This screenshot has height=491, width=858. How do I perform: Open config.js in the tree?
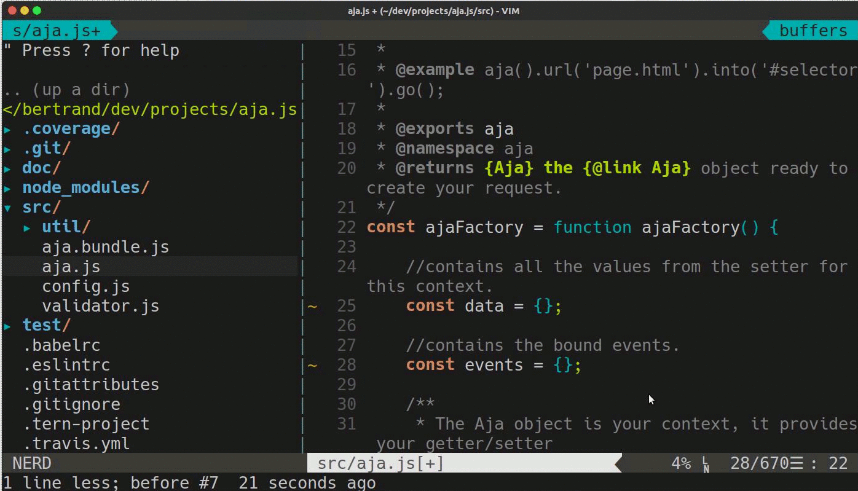[x=86, y=286]
